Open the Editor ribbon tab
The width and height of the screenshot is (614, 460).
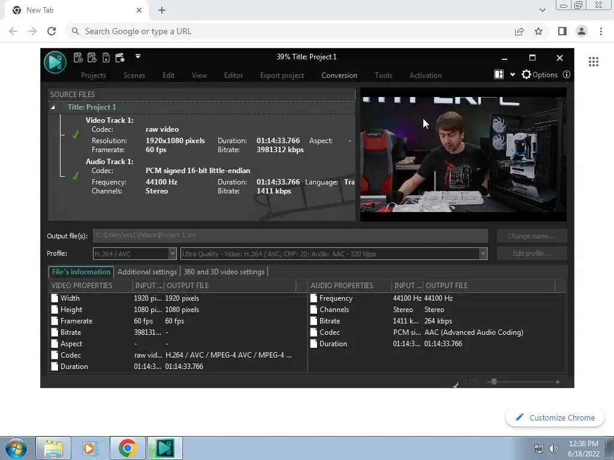click(233, 75)
